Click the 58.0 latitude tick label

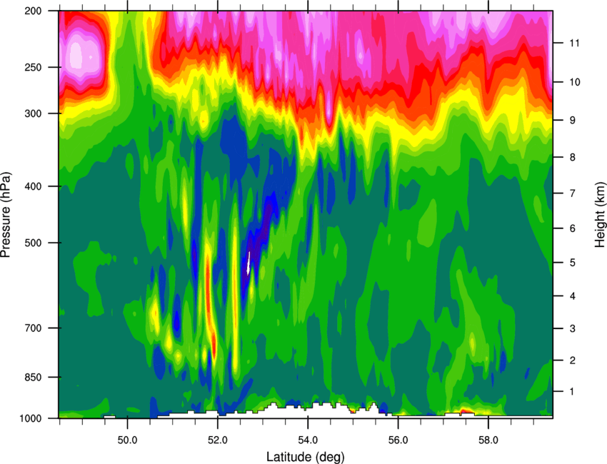488,440
